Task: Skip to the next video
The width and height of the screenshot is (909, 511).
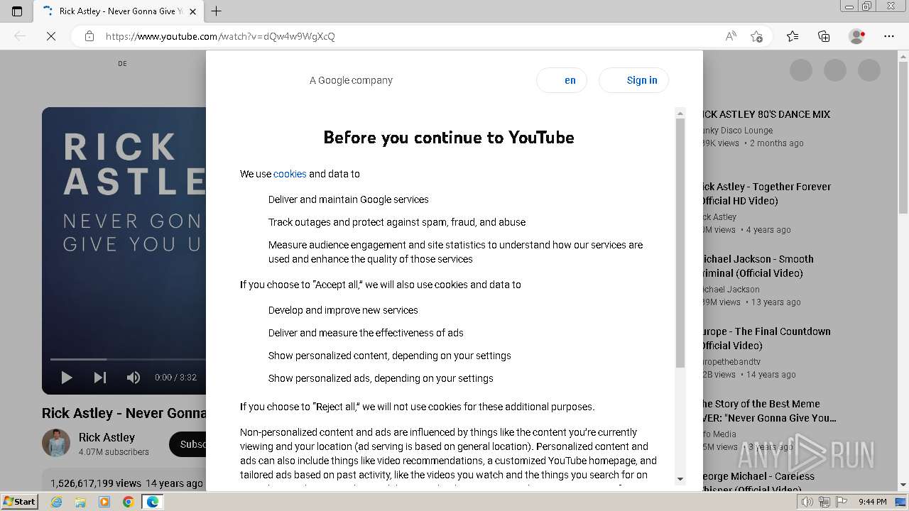Action: click(100, 378)
